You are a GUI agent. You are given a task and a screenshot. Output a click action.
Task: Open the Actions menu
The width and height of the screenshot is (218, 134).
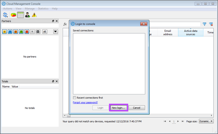[x=8, y=9]
